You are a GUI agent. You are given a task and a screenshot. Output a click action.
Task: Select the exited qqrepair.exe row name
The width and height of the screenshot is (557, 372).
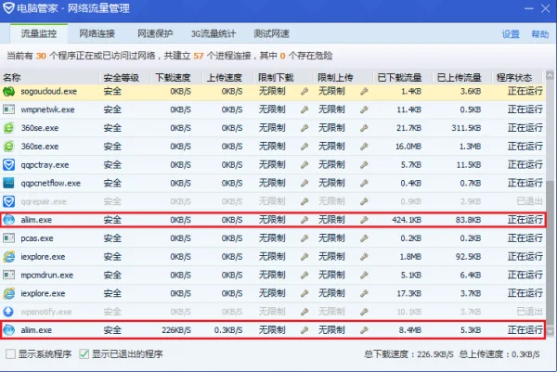click(44, 201)
